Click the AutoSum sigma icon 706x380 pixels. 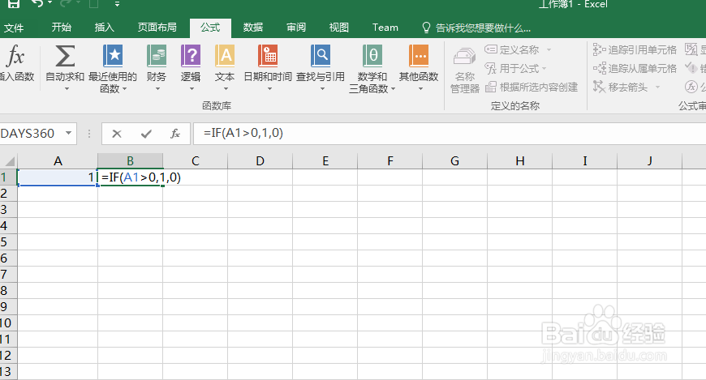(x=65, y=56)
